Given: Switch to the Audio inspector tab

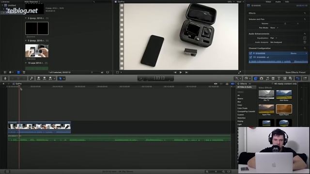Looking at the screenshot, I should (278, 1).
